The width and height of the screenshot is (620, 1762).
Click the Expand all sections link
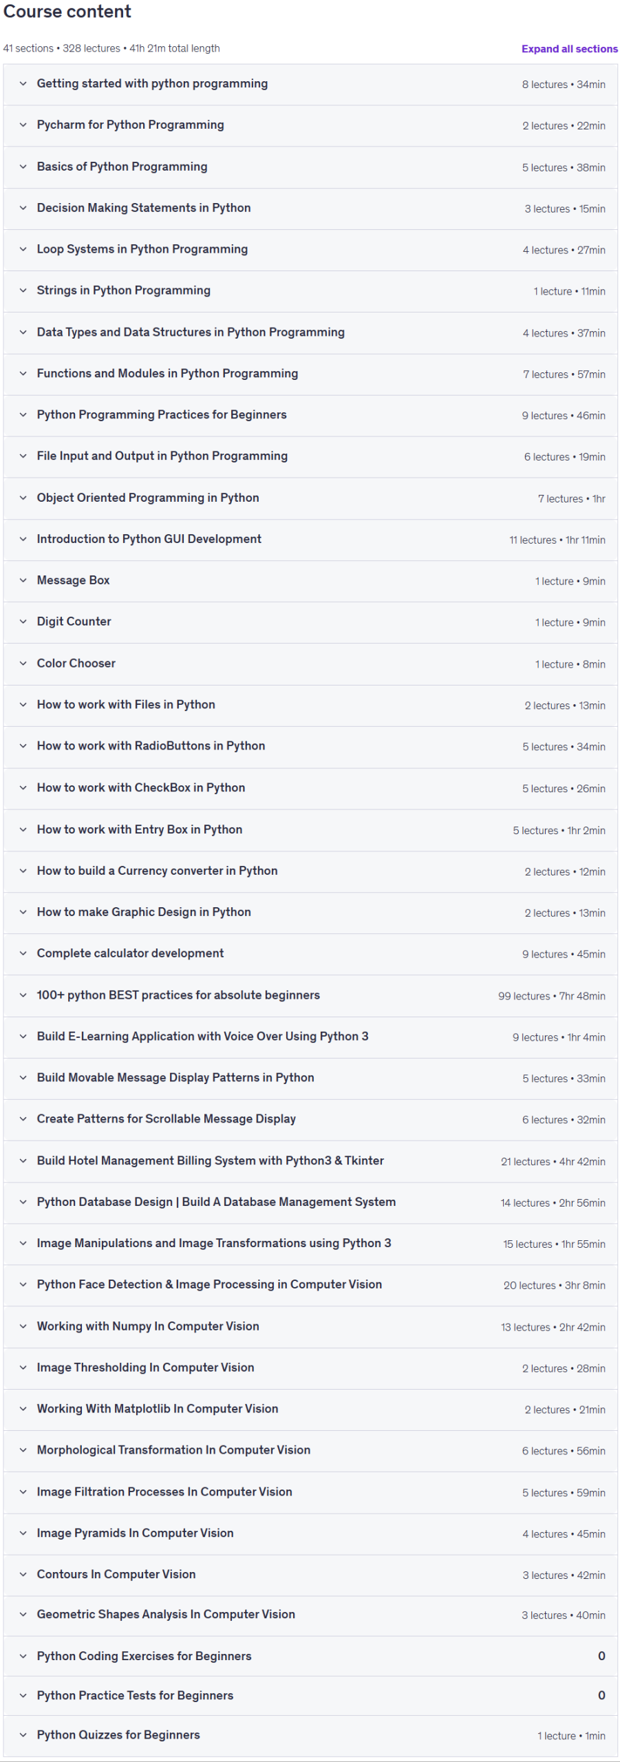pos(569,49)
